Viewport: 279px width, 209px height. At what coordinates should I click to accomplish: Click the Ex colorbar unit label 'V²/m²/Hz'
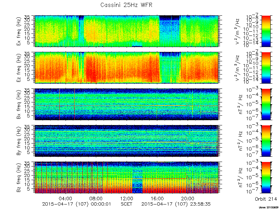[238, 31]
